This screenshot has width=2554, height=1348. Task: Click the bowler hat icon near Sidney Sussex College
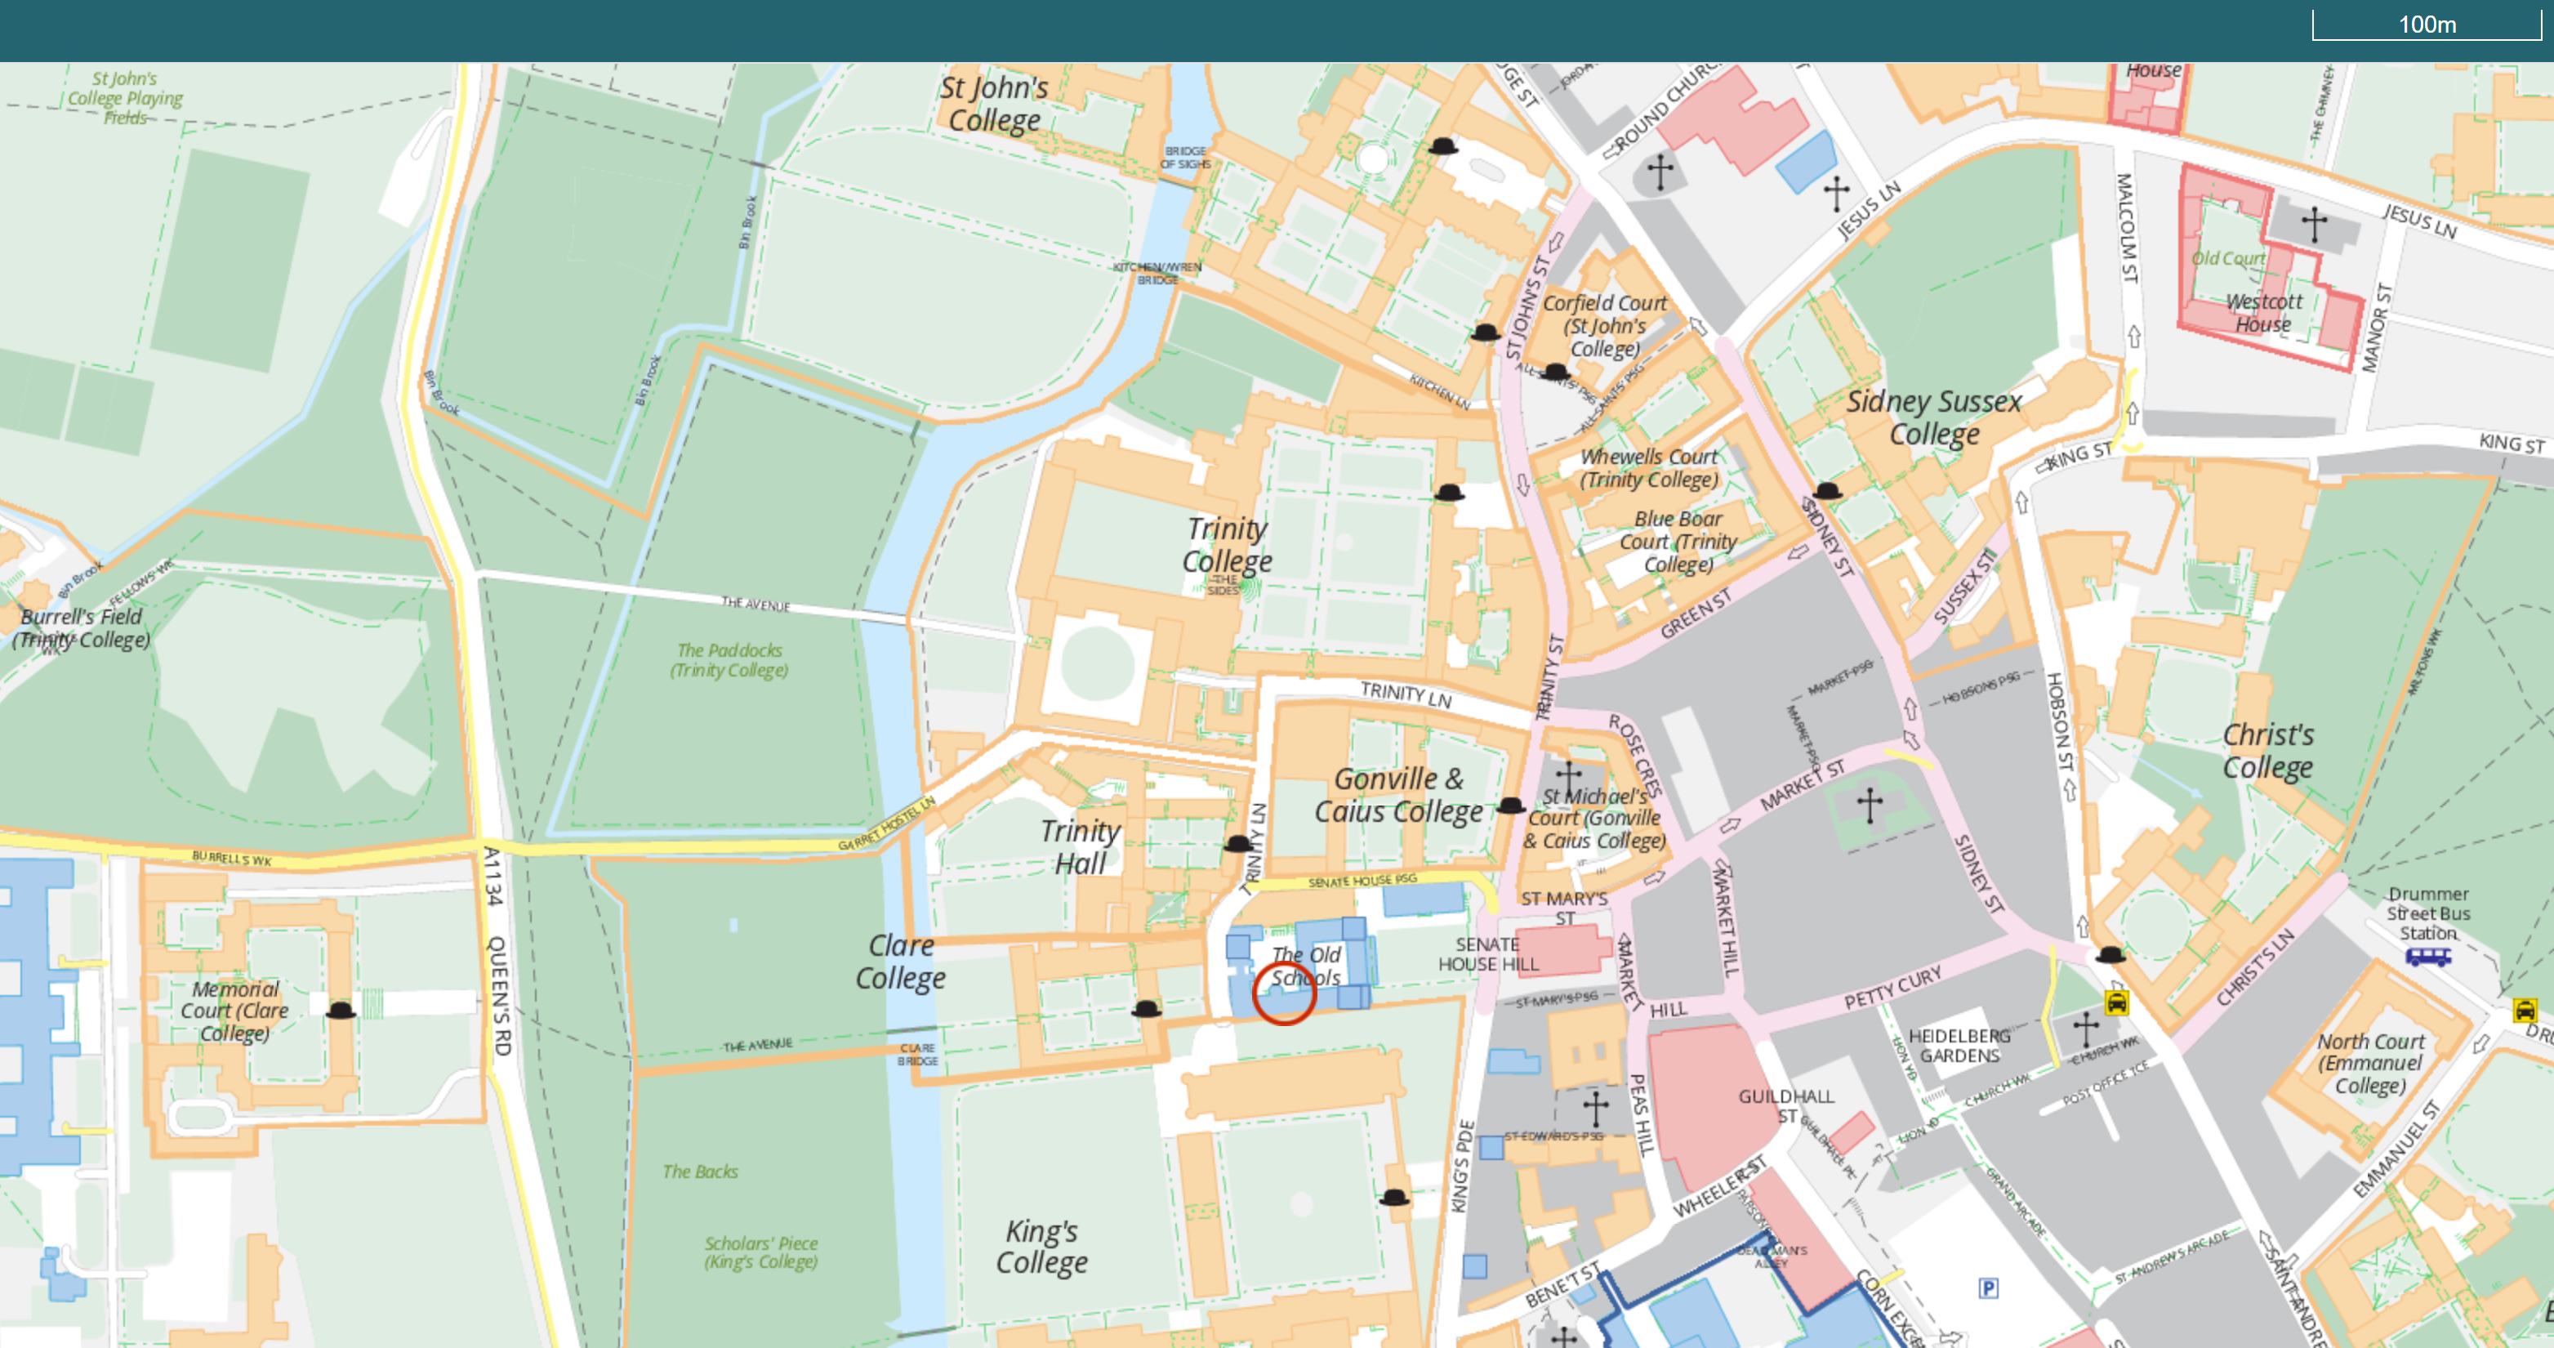tap(1827, 490)
